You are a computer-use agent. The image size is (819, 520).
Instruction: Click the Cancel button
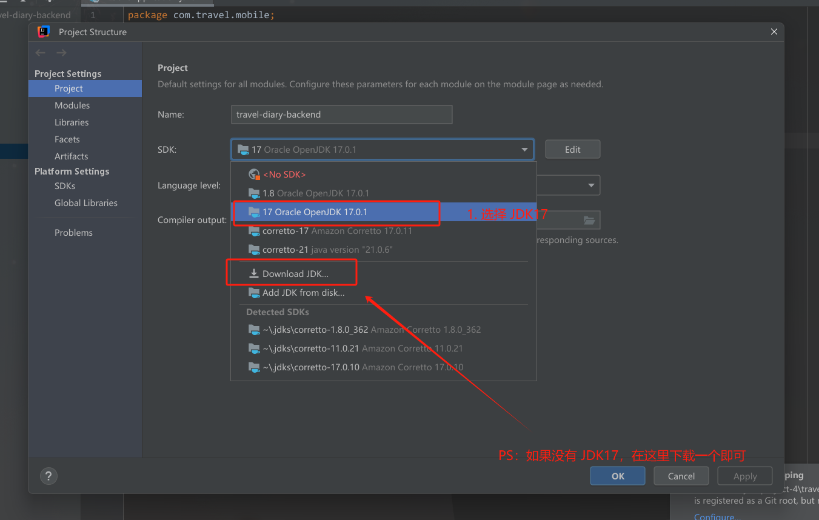point(681,476)
